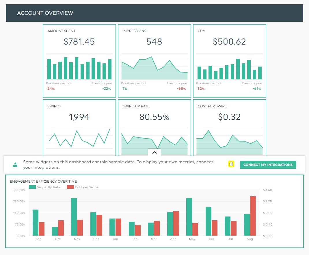This screenshot has height=255, width=309.
Task: Click -61% previous year in CPM
Action: 257,89
